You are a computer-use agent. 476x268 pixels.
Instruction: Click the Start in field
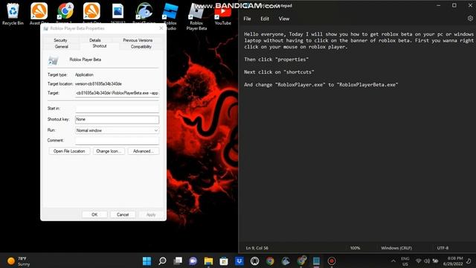coord(117,109)
